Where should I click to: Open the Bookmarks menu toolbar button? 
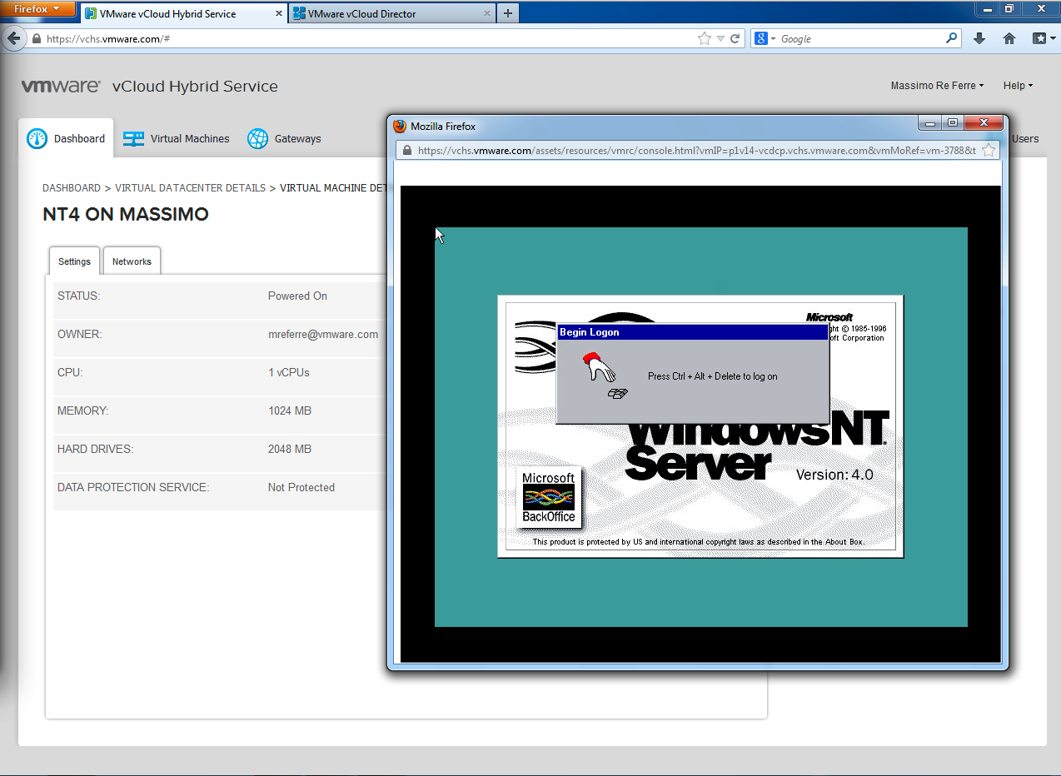click(x=1043, y=38)
